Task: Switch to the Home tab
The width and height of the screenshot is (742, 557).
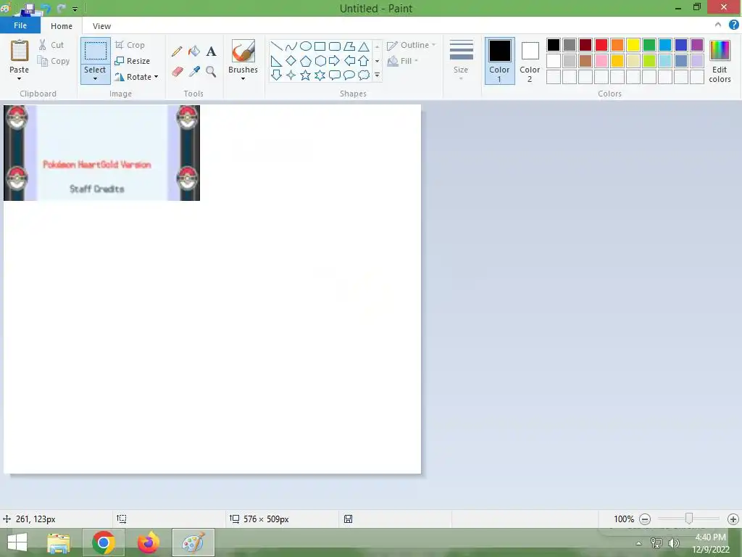Action: coord(62,26)
